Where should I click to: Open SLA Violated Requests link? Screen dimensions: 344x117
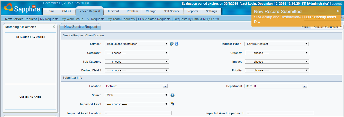tap(154, 19)
